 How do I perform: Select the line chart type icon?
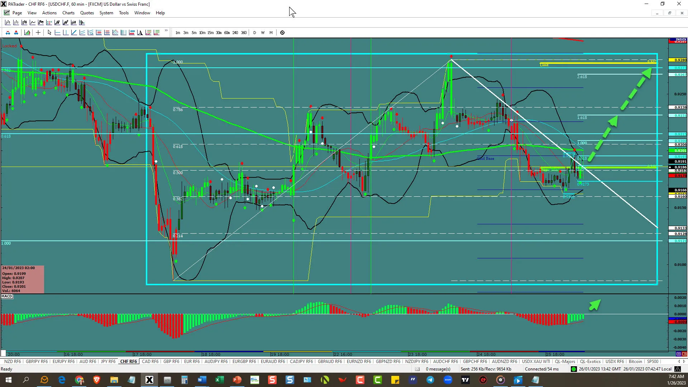point(32,23)
